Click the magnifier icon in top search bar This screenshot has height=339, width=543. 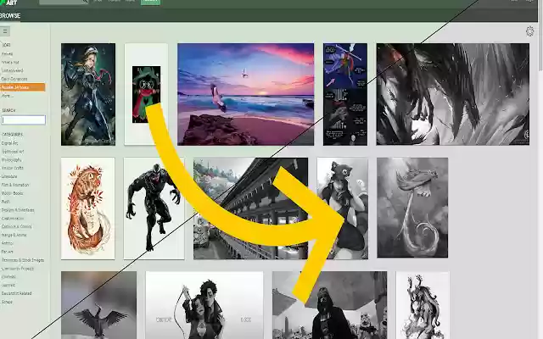click(85, 2)
